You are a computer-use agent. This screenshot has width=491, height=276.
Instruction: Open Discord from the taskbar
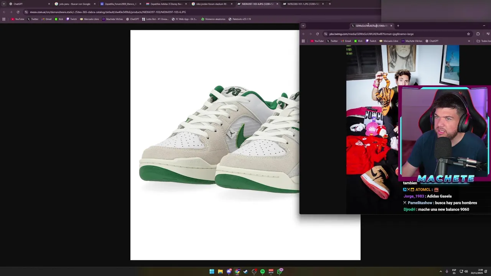(229, 271)
